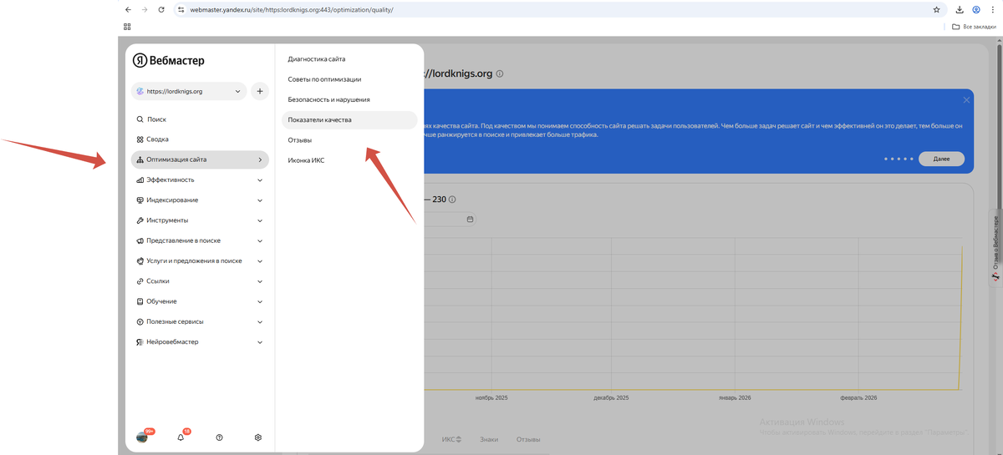Open browser profile icon
The width and height of the screenshot is (1003, 455).
pos(976,10)
